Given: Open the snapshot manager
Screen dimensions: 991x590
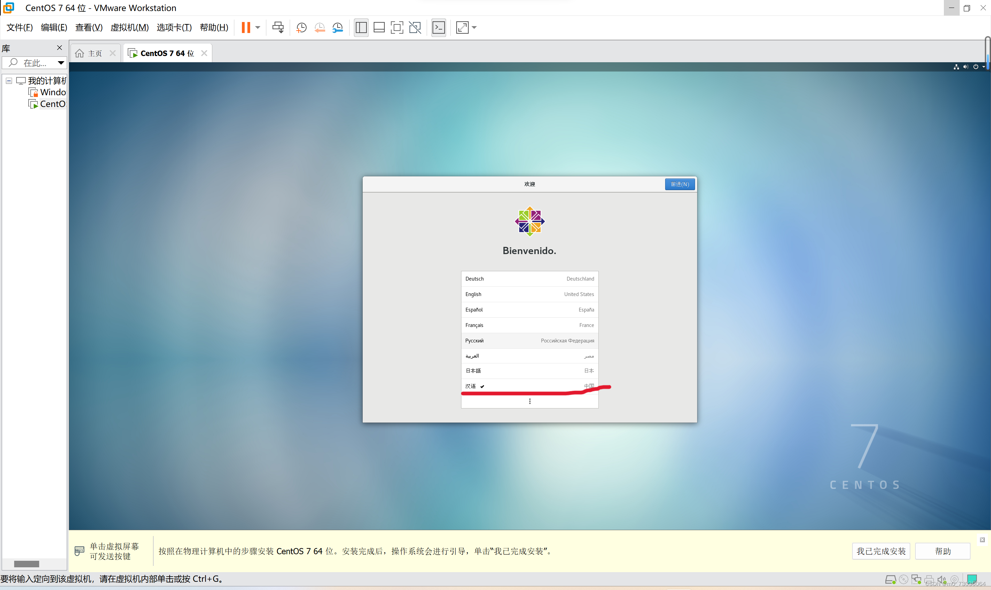Looking at the screenshot, I should click(337, 28).
